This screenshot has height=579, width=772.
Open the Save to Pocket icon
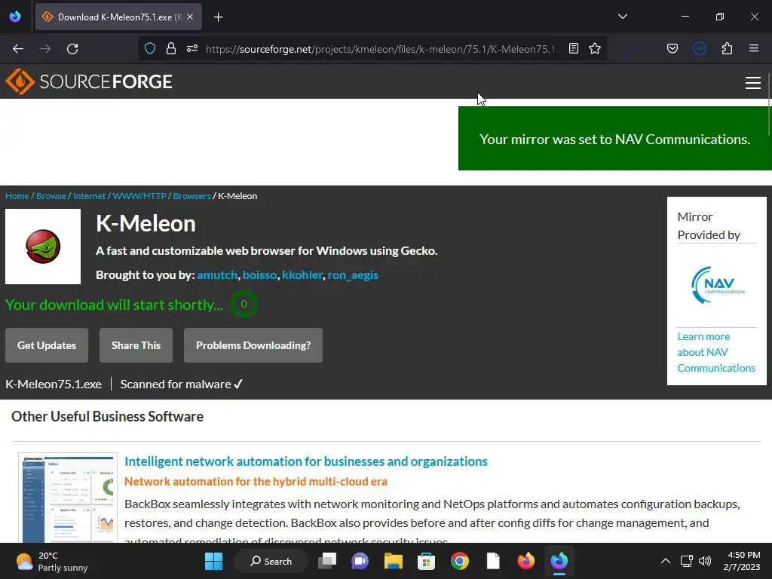672,48
